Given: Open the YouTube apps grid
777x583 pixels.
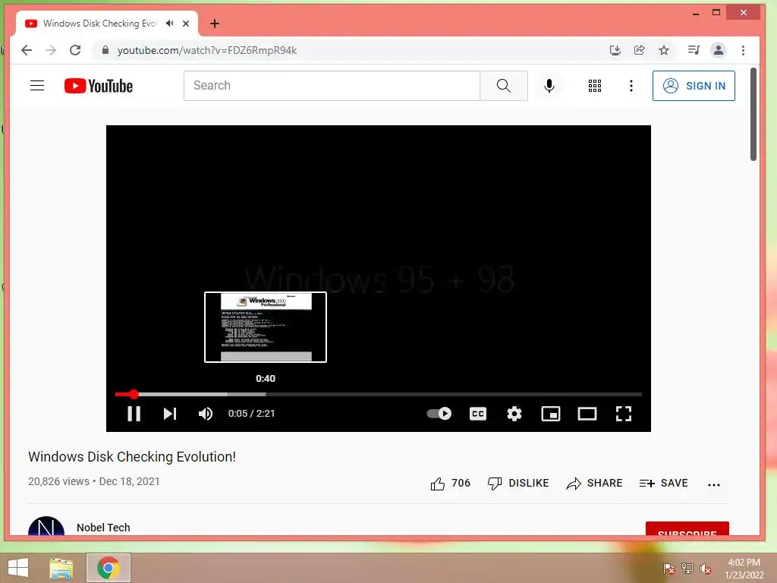Looking at the screenshot, I should coord(595,86).
